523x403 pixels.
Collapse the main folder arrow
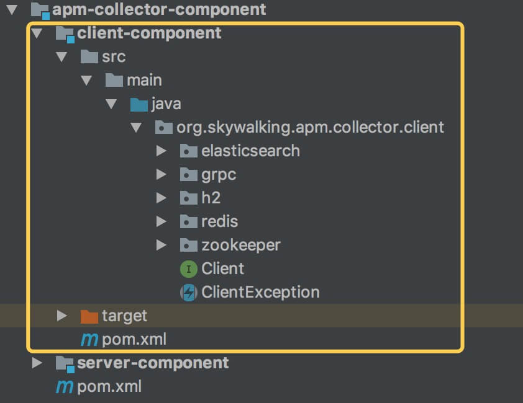86,81
